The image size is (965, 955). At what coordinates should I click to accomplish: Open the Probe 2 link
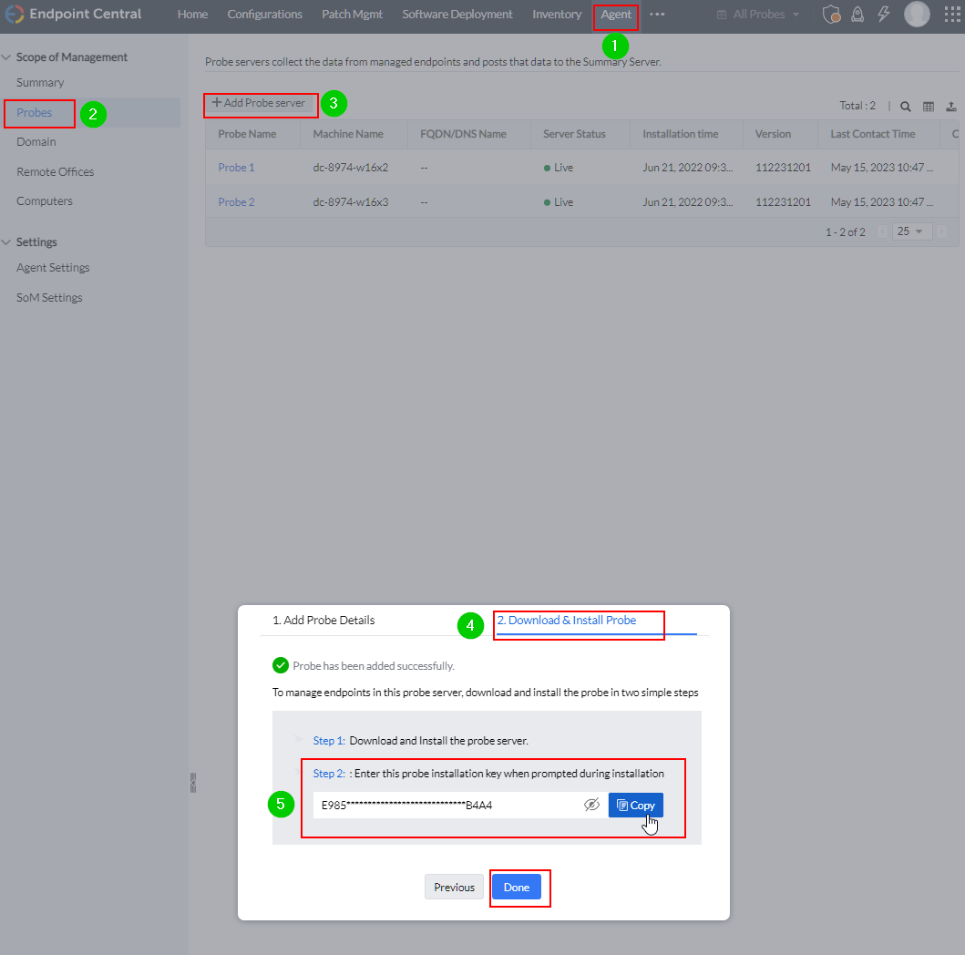point(236,201)
